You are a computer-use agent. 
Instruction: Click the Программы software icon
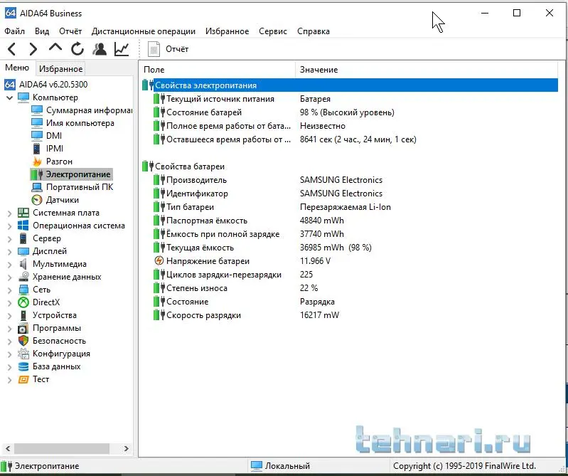click(x=23, y=328)
